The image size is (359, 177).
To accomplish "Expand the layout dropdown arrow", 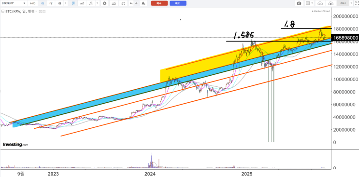I will tap(313, 3).
